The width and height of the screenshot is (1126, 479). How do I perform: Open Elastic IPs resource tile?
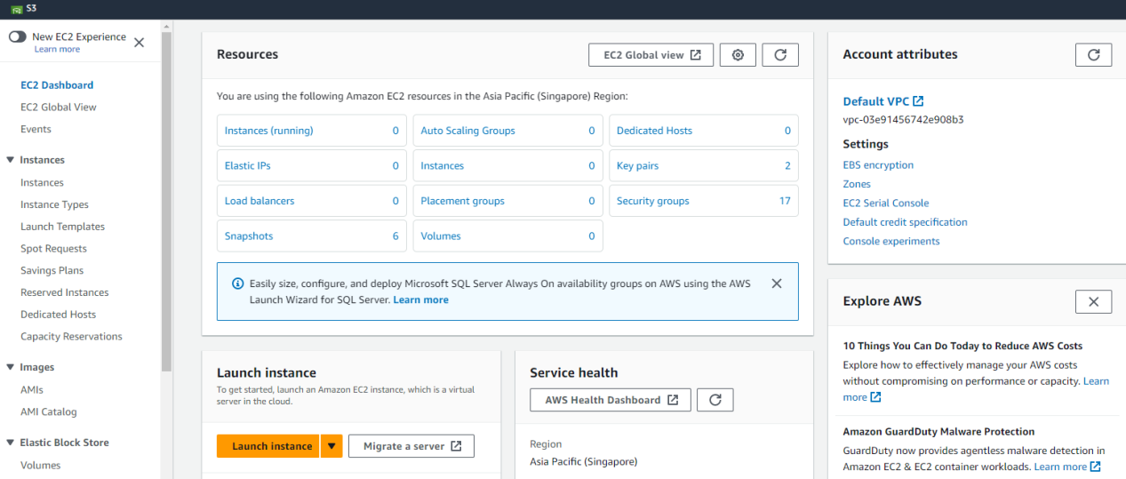pos(312,165)
